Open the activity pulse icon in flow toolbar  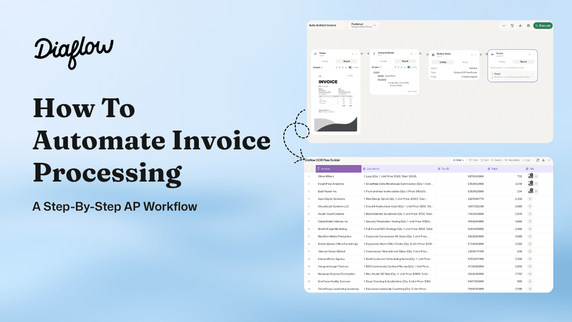pos(520,25)
